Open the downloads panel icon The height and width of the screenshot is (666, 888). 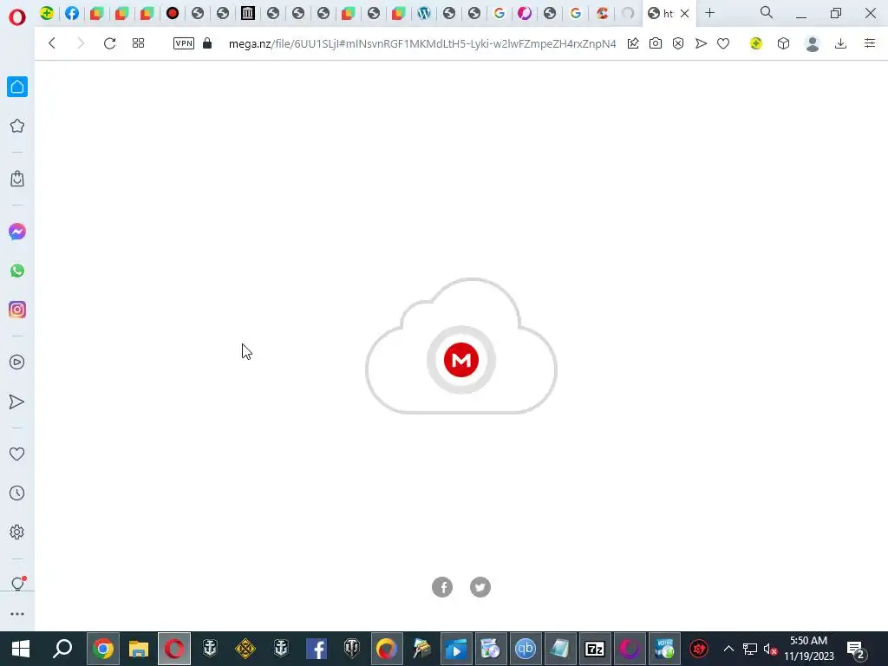[x=841, y=43]
